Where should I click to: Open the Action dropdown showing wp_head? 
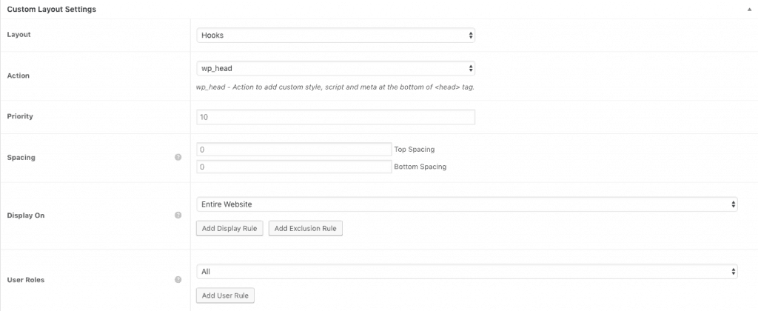coord(335,68)
